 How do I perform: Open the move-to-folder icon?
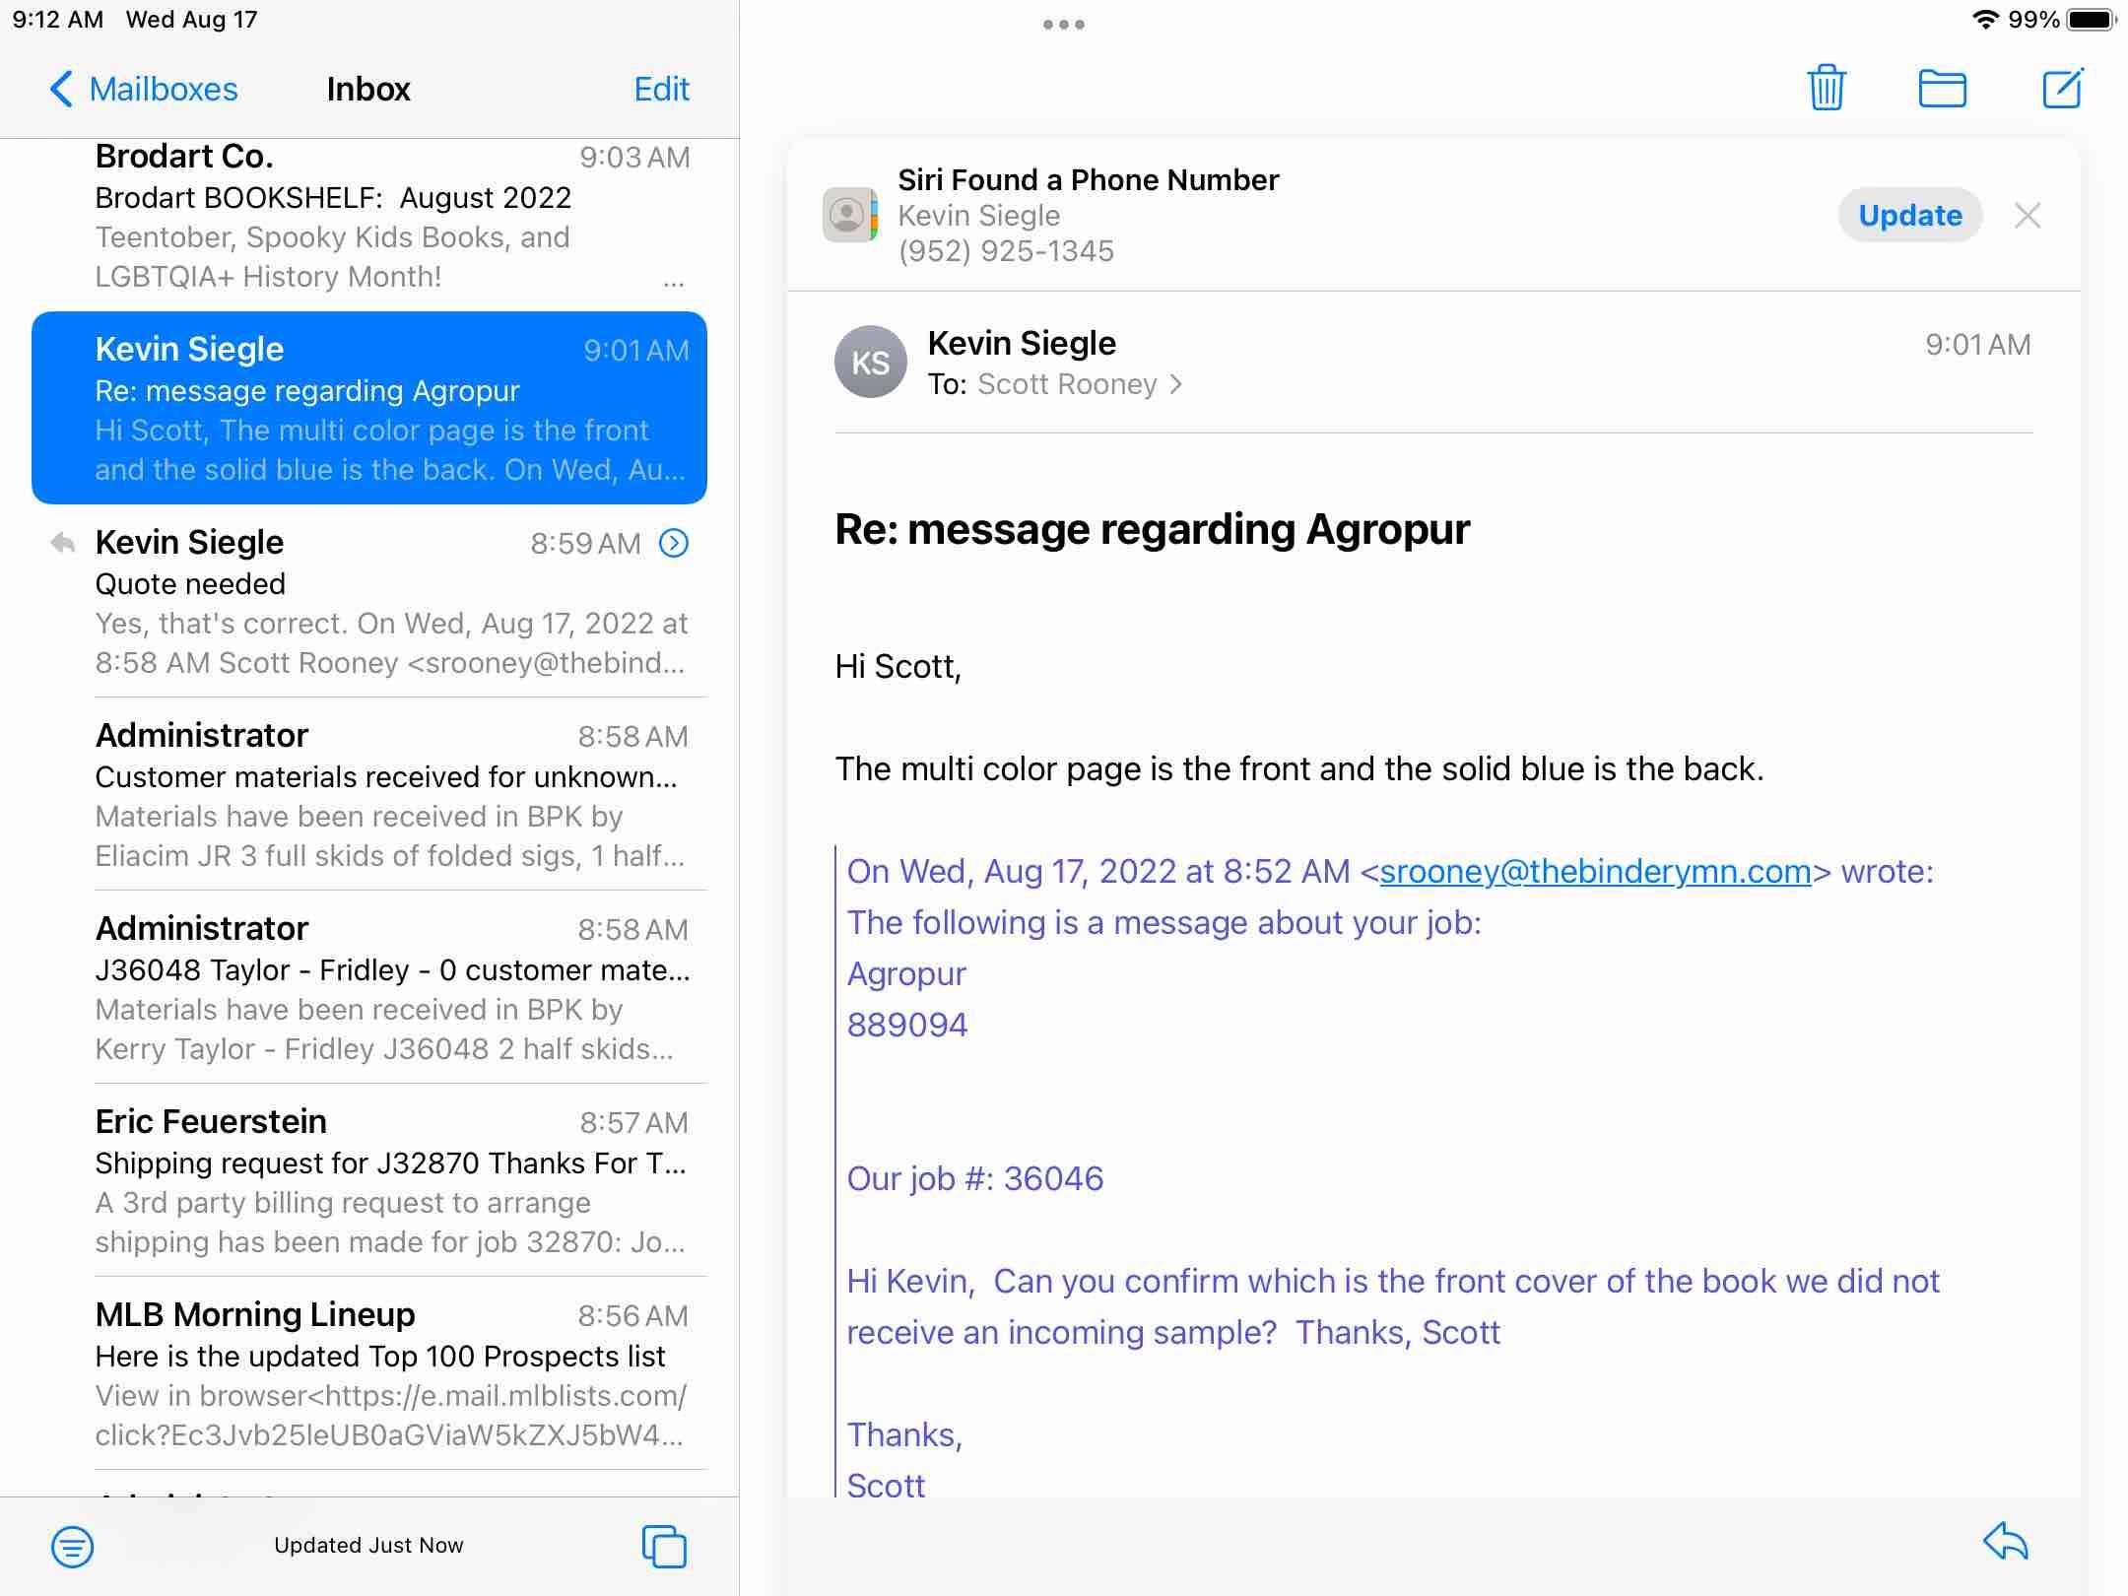pyautogui.click(x=1942, y=89)
